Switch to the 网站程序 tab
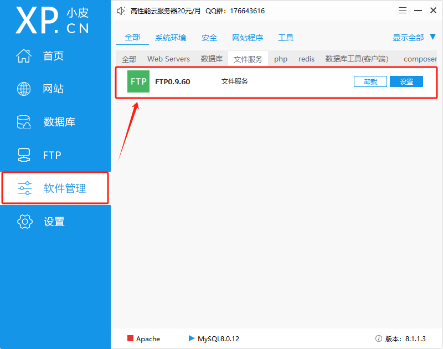This screenshot has height=349, width=443. (248, 38)
